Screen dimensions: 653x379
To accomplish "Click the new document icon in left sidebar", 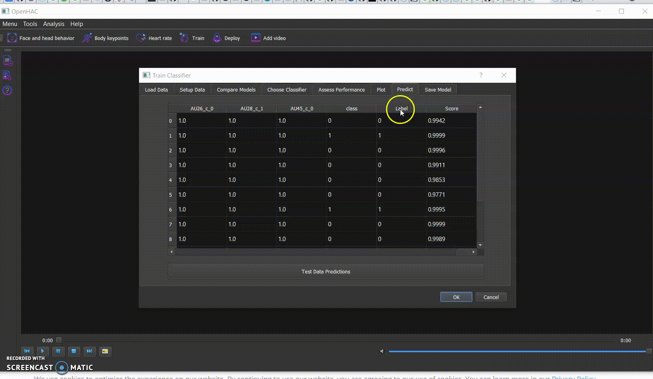I will pyautogui.click(x=8, y=61).
